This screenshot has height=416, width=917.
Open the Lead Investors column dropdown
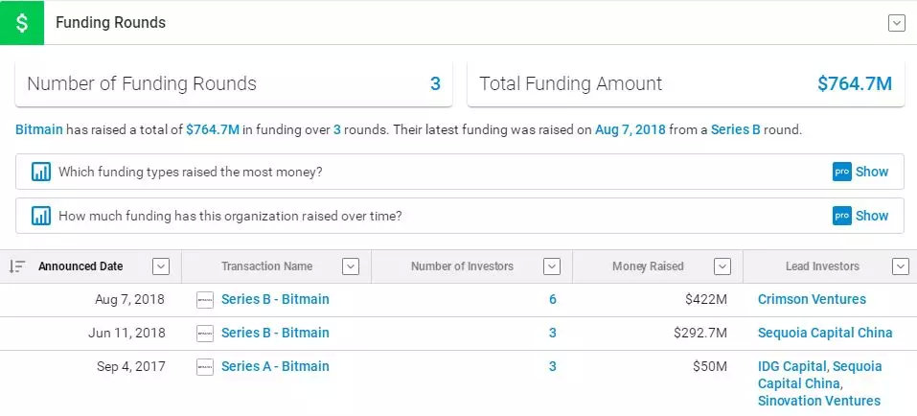point(901,266)
